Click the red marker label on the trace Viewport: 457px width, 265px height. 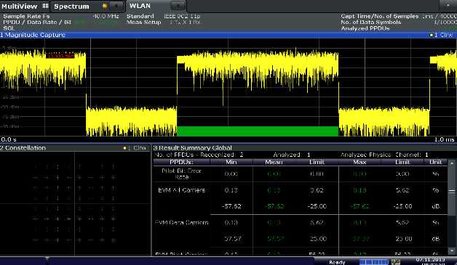pyautogui.click(x=60, y=56)
